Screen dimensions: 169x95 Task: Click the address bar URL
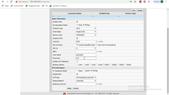pyautogui.click(x=40, y=2)
